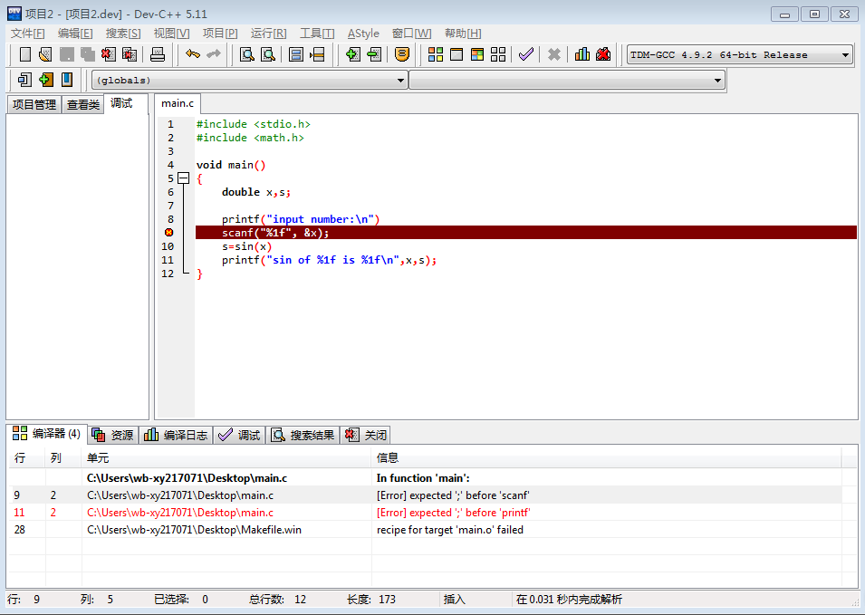This screenshot has height=615, width=865.
Task: Click the Insert icon with green plus
Action: [x=46, y=80]
